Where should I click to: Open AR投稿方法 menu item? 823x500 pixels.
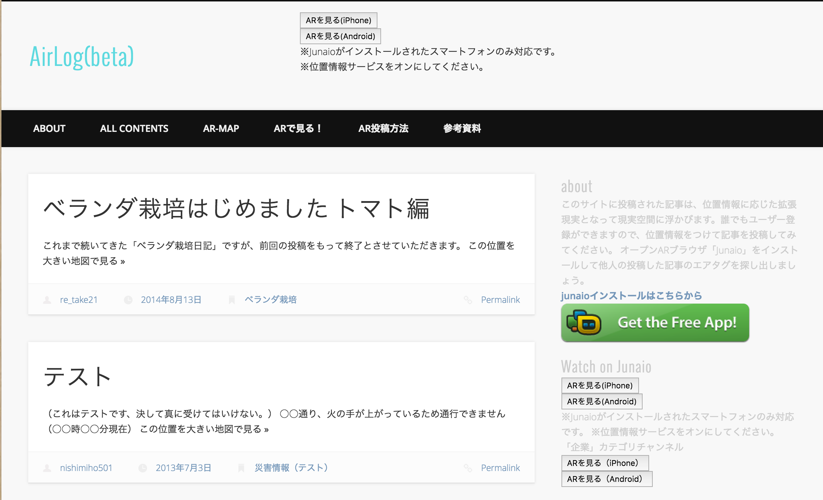[383, 129]
